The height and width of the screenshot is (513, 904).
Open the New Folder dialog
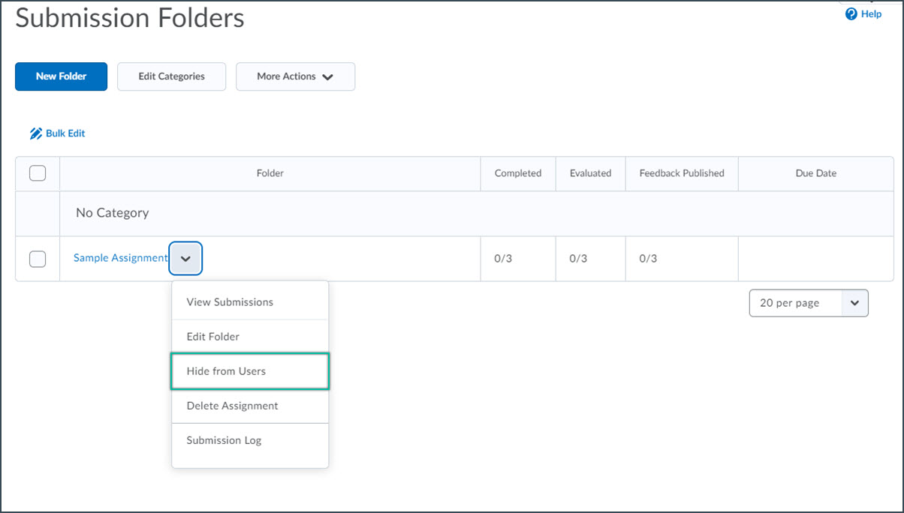[61, 76]
